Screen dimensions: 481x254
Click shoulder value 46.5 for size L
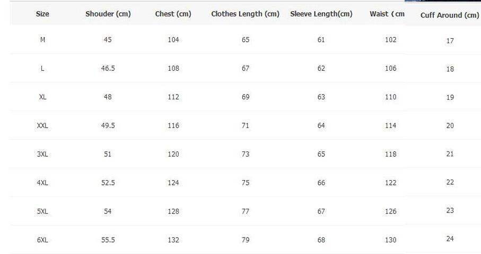click(108, 68)
